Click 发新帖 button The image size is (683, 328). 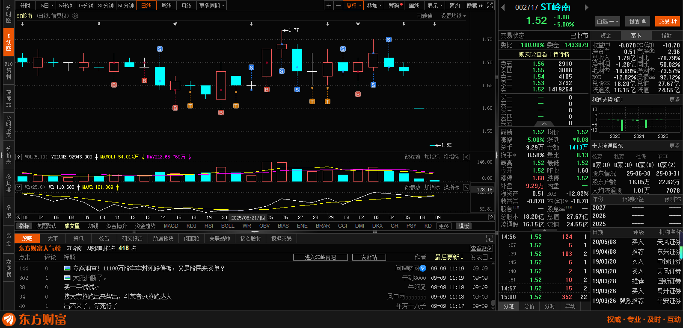coord(369,257)
